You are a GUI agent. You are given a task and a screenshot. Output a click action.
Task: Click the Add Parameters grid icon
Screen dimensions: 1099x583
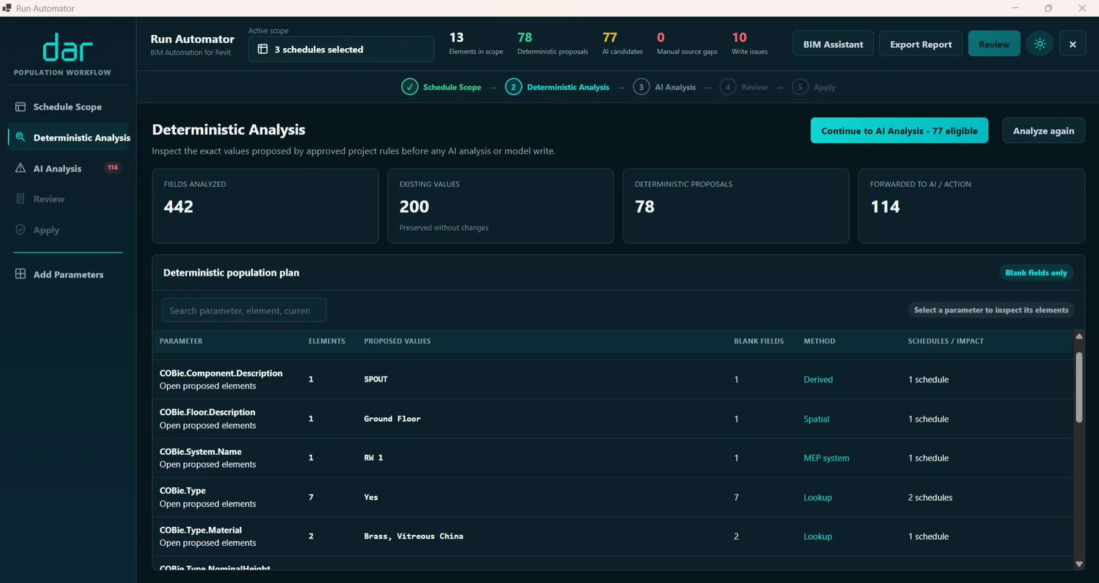click(x=21, y=274)
